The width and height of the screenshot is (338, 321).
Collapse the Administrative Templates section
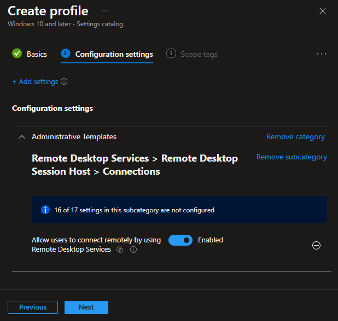(x=22, y=137)
